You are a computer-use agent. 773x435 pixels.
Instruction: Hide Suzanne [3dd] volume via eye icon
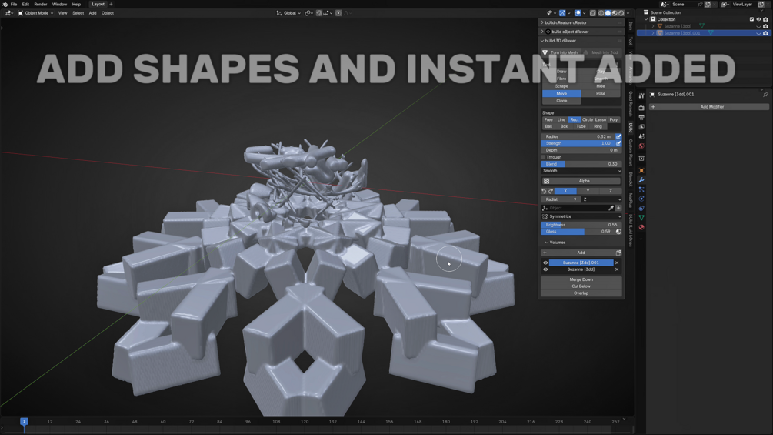click(545, 269)
